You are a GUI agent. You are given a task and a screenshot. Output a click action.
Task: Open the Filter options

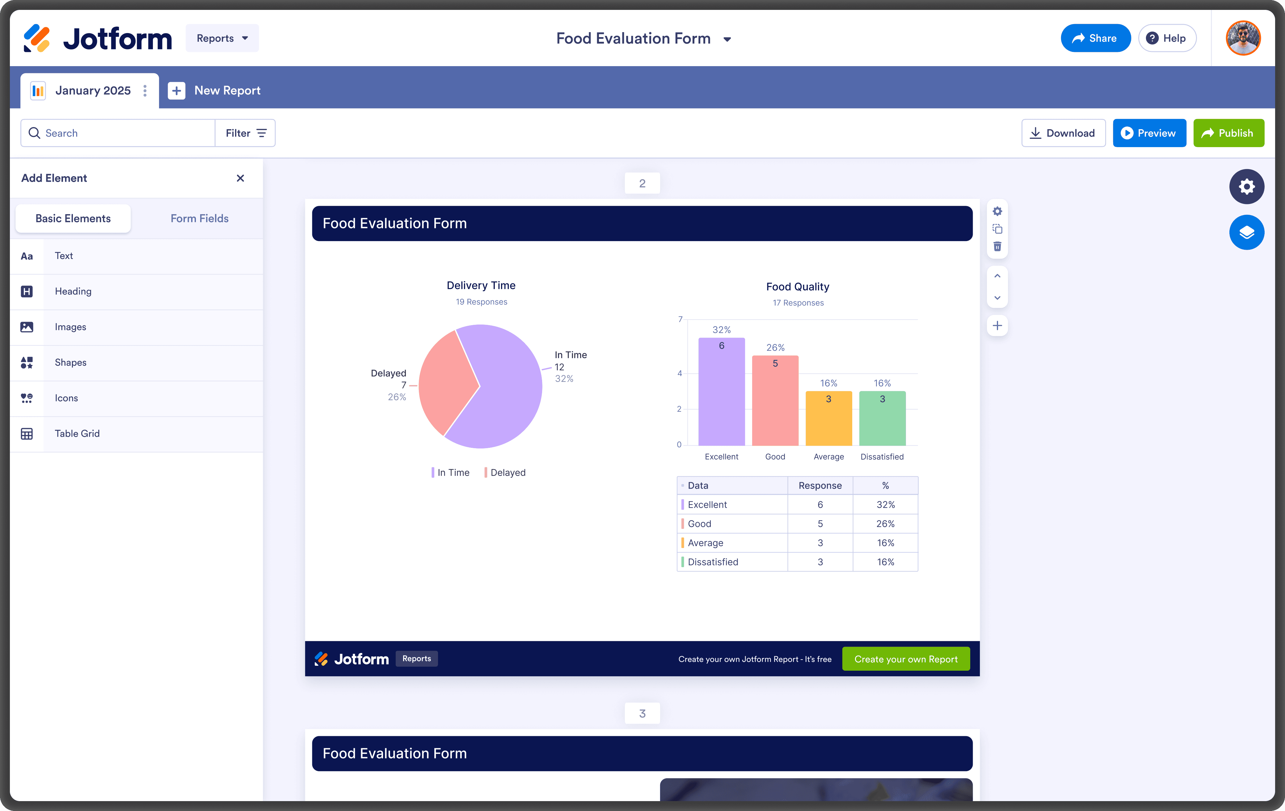(x=246, y=133)
